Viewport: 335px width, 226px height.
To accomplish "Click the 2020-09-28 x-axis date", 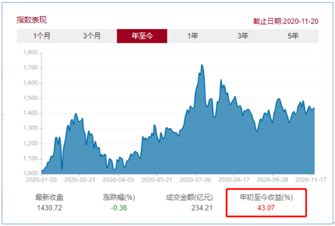I will point(272,180).
